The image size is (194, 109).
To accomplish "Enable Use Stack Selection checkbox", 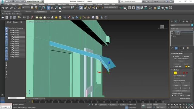I will pos(173,76).
